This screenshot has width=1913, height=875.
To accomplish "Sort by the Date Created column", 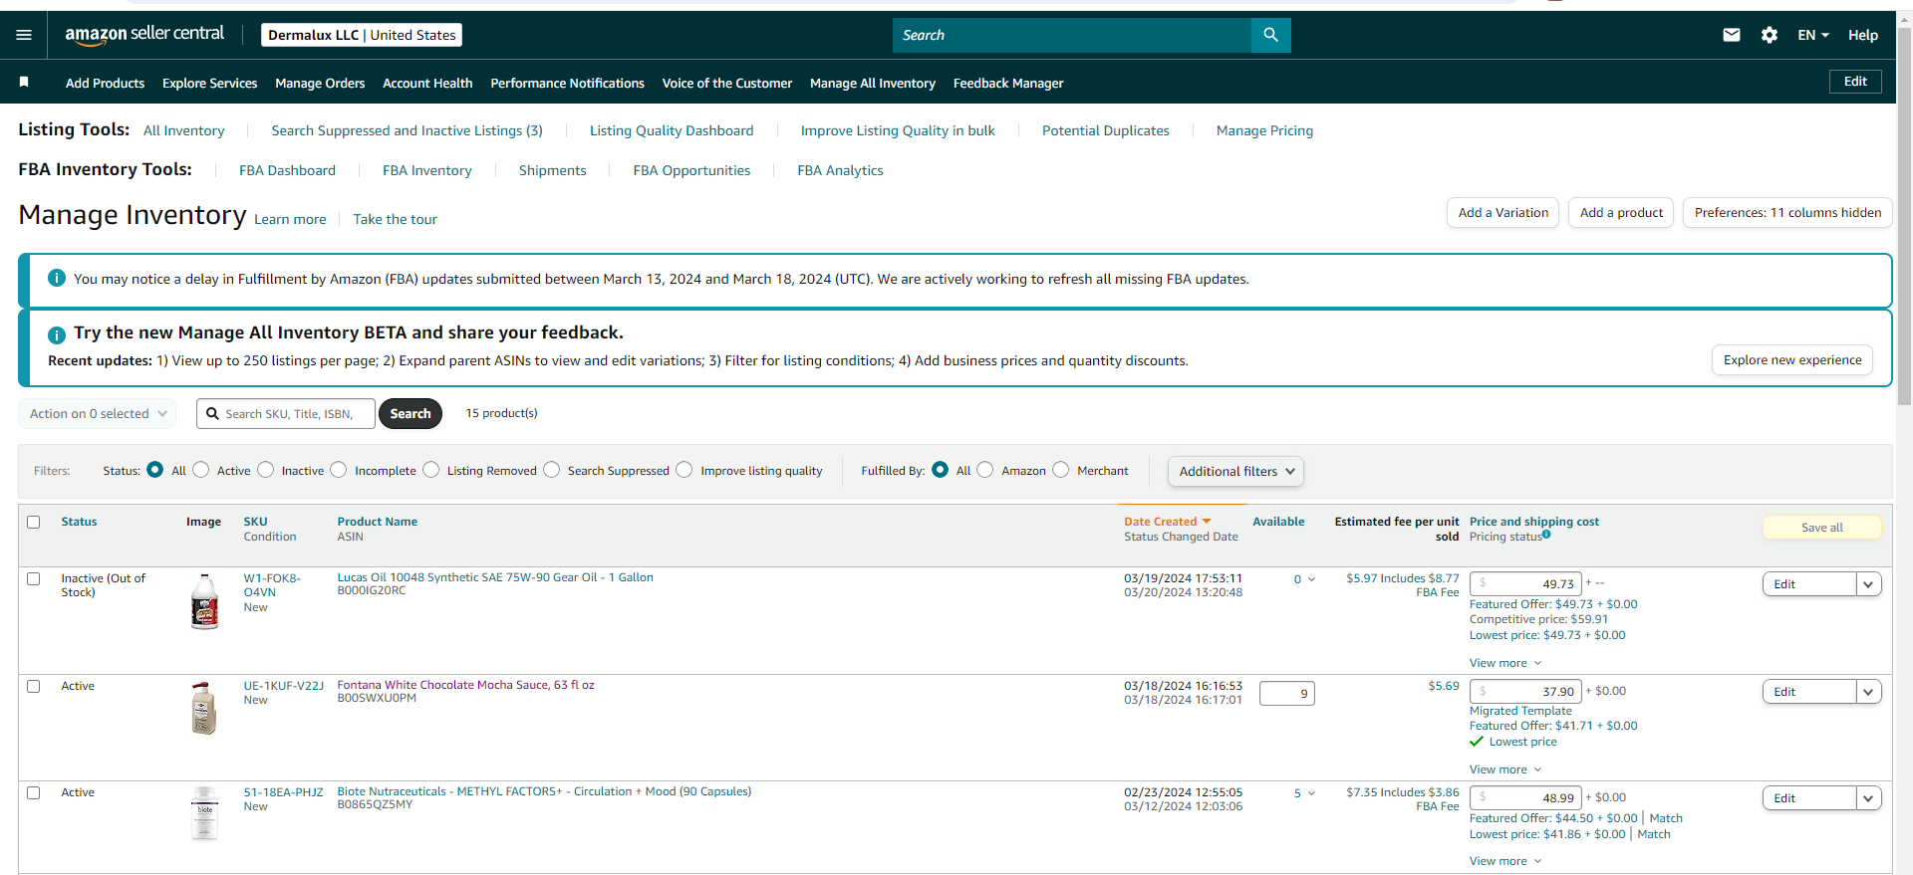I will click(x=1167, y=522).
